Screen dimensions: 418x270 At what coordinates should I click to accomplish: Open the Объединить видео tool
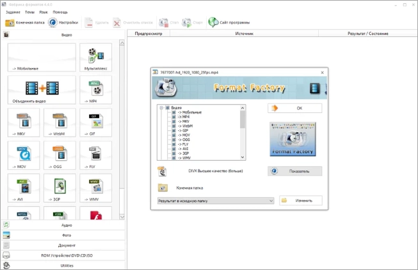[42, 90]
